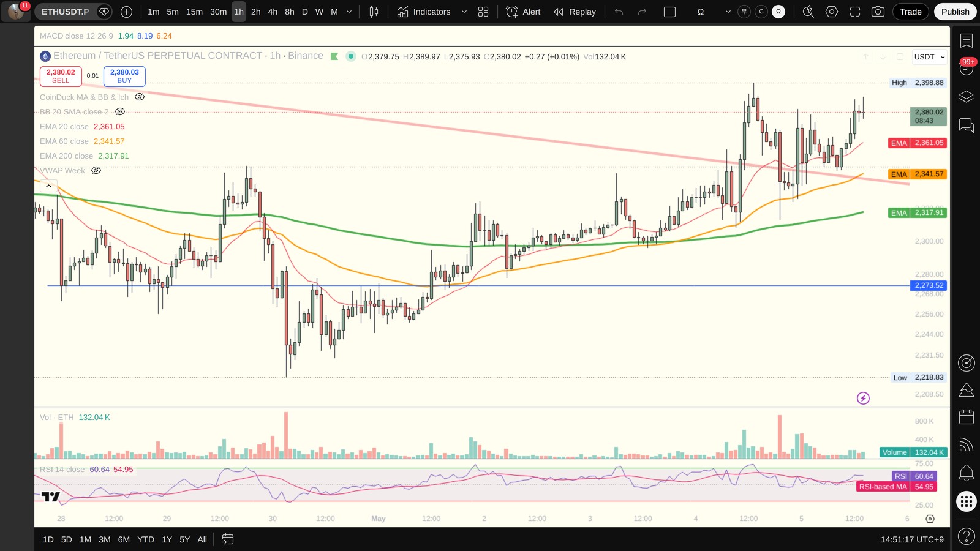Open the go to date calendar icon
This screenshot has width=980, height=551.
pos(227,539)
